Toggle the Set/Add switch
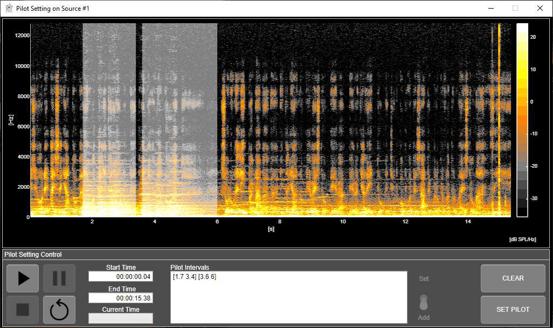The height and width of the screenshot is (328, 553). (x=424, y=303)
